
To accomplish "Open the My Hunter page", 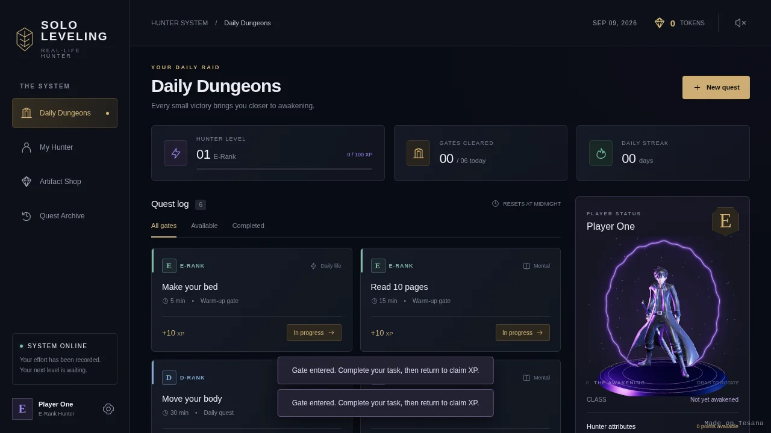I will [x=64, y=147].
